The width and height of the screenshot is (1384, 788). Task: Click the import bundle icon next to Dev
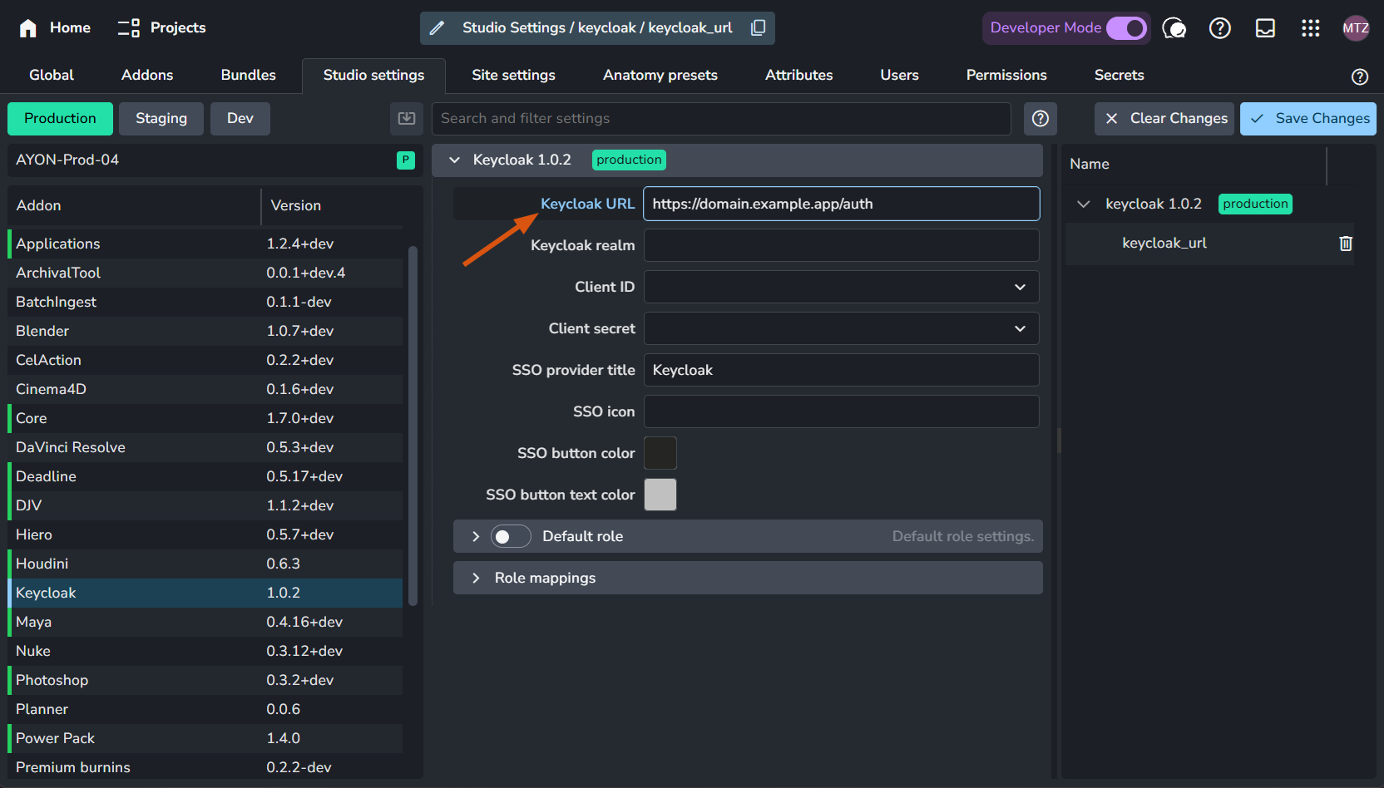407,119
